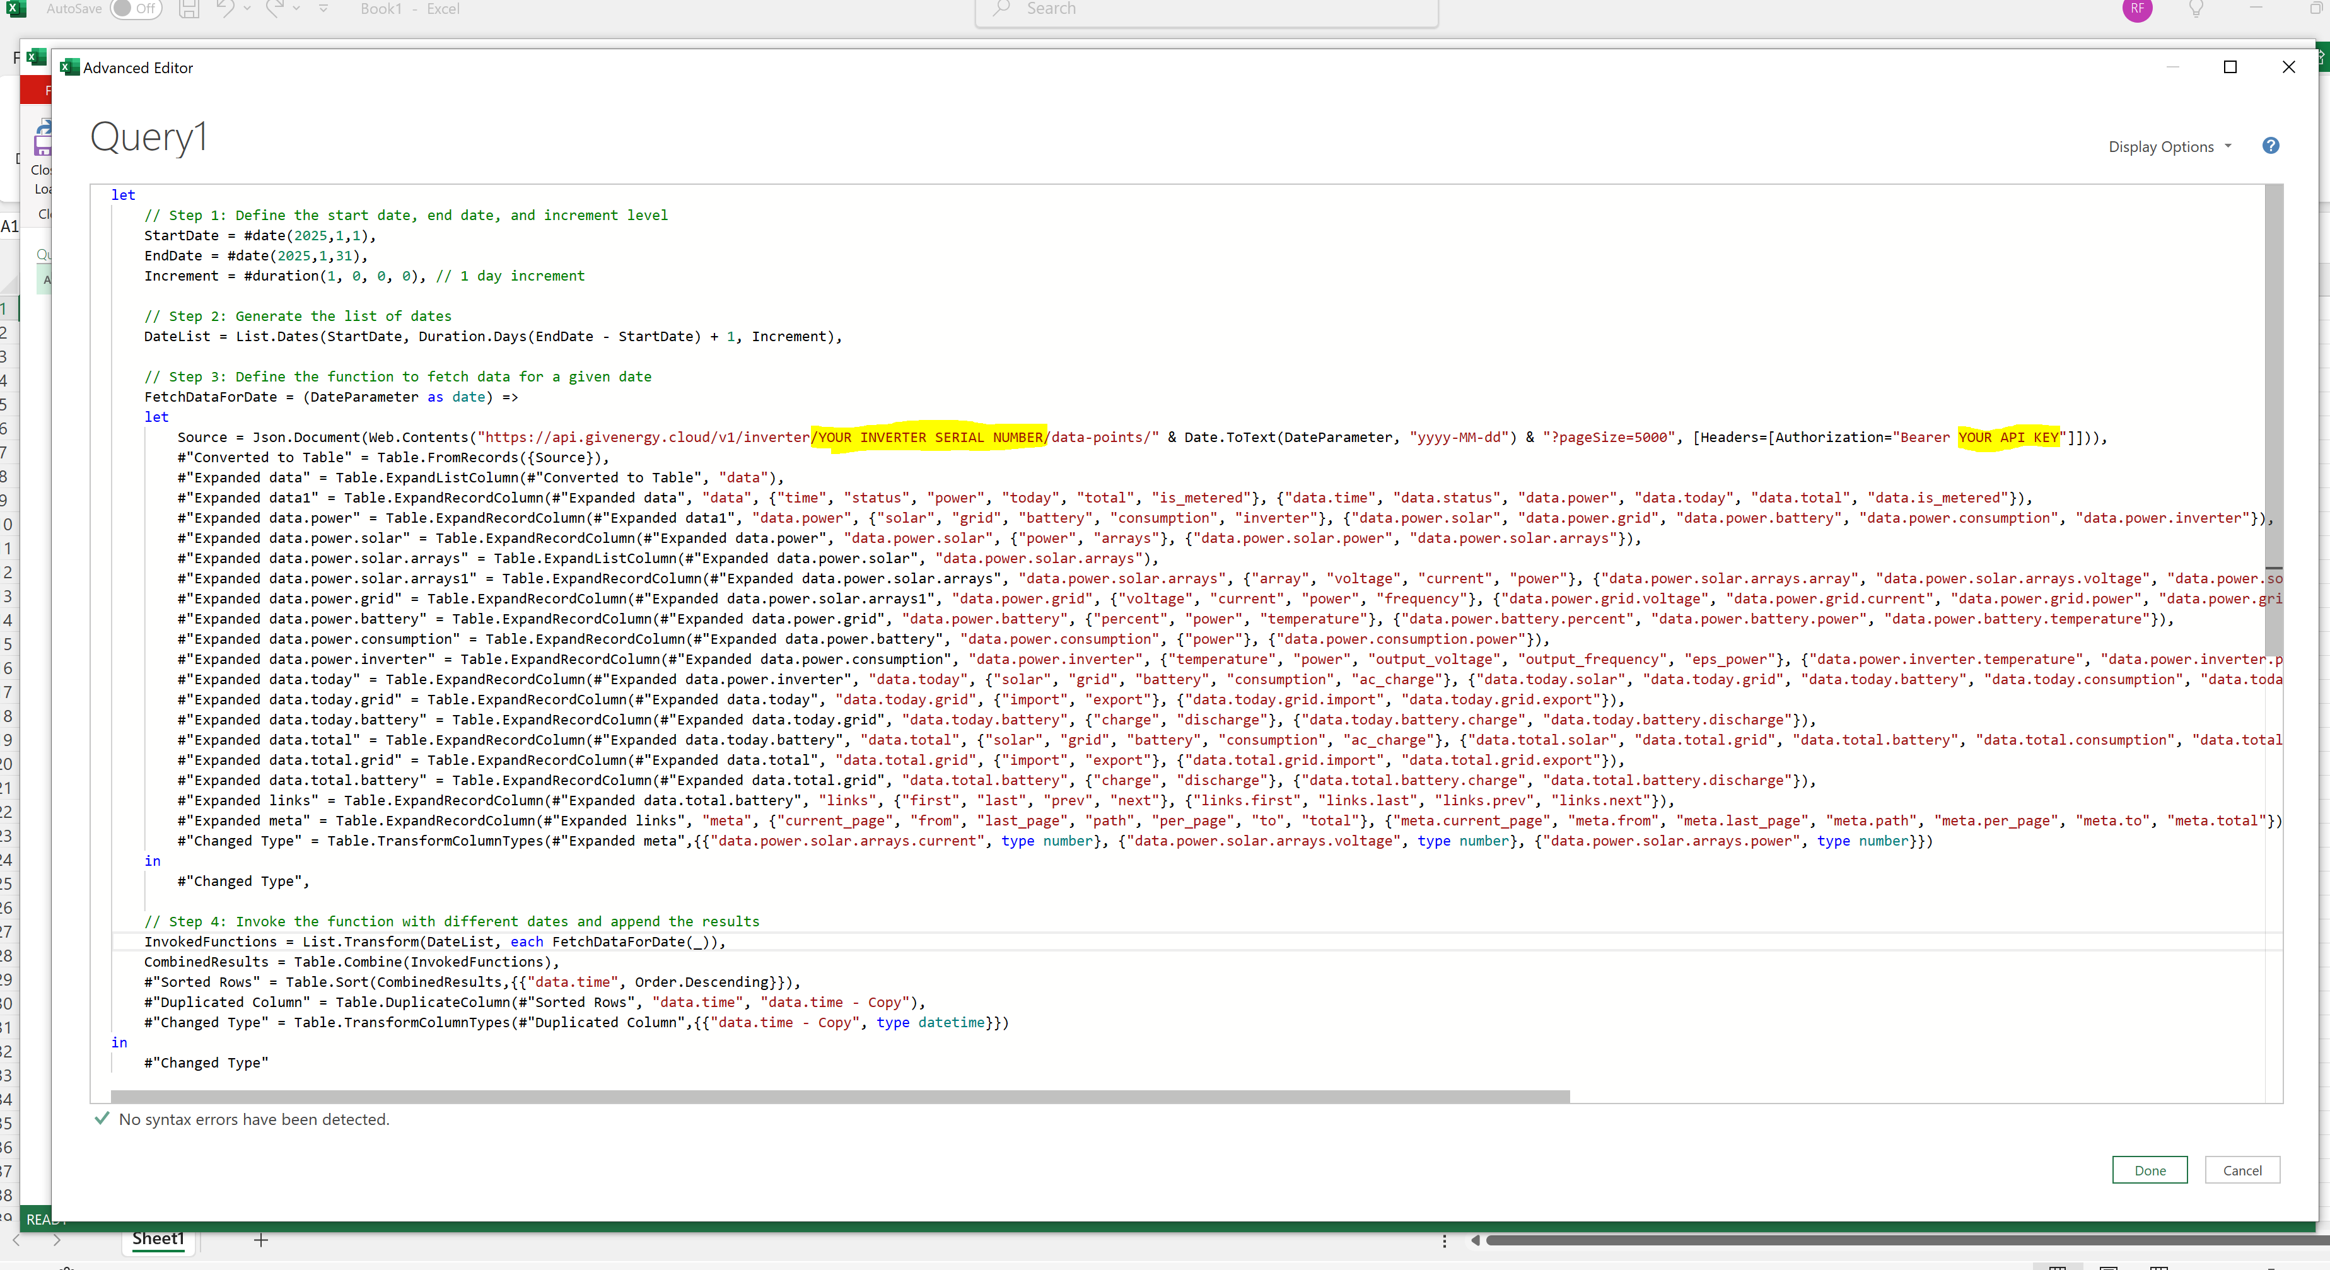Click the '#"Expanded meta"' line
Viewport: 2330px width, 1270px height.
[1230, 820]
